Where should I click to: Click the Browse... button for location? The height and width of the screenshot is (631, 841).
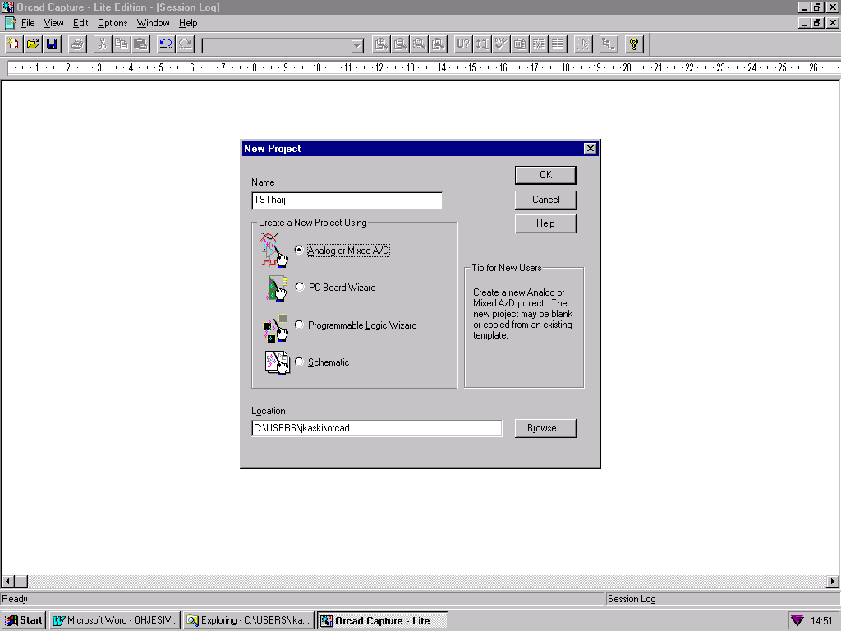click(545, 428)
